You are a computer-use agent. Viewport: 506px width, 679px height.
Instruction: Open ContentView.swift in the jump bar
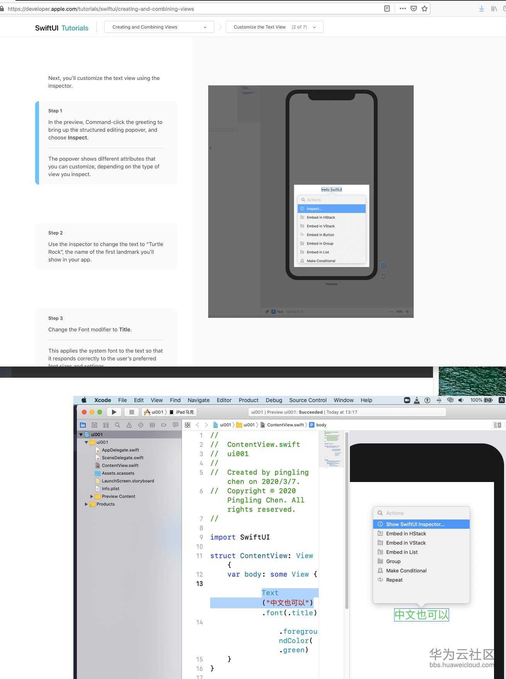282,425
